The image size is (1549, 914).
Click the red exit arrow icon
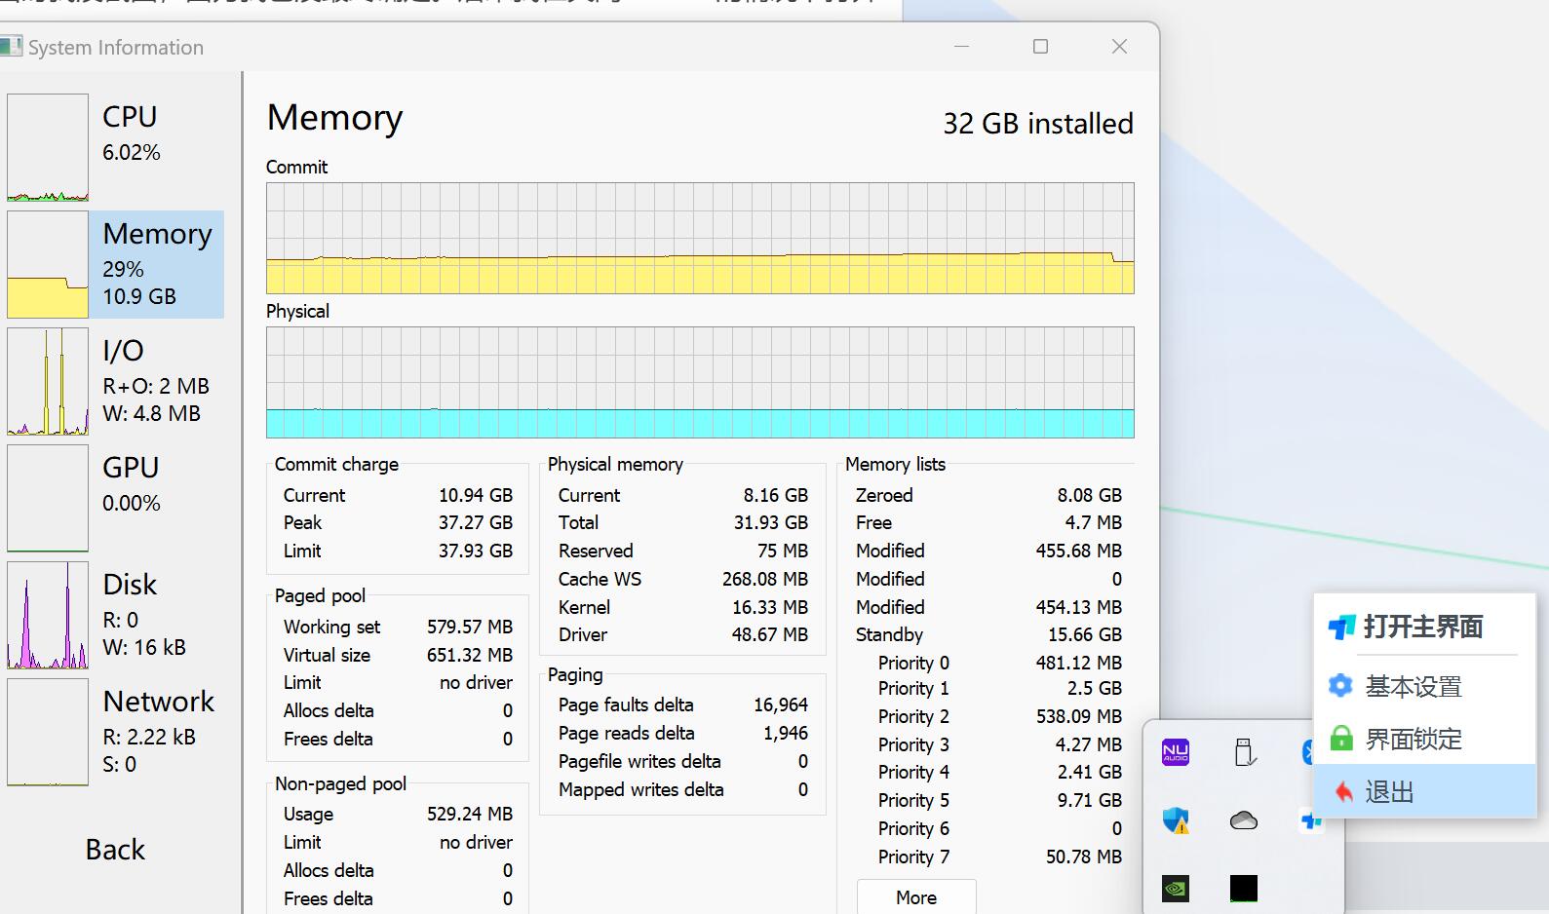(x=1343, y=792)
